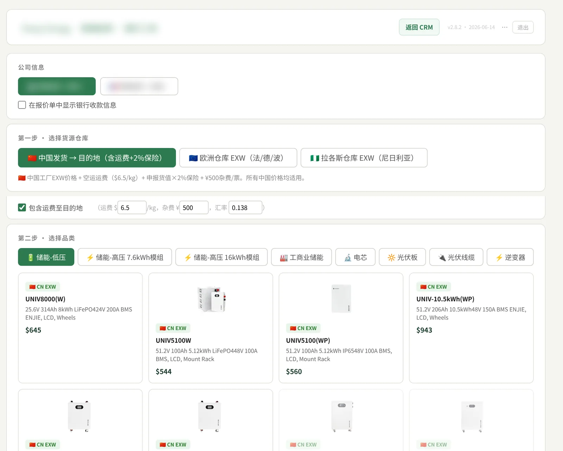Select the 工商业储能 category

click(x=302, y=257)
